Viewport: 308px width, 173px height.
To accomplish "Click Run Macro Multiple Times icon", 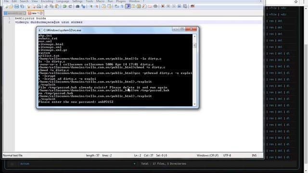I will coord(180,6).
